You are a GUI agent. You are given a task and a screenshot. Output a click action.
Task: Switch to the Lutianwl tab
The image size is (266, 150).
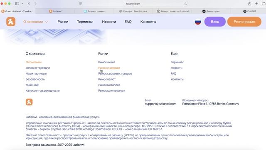pos(55,11)
